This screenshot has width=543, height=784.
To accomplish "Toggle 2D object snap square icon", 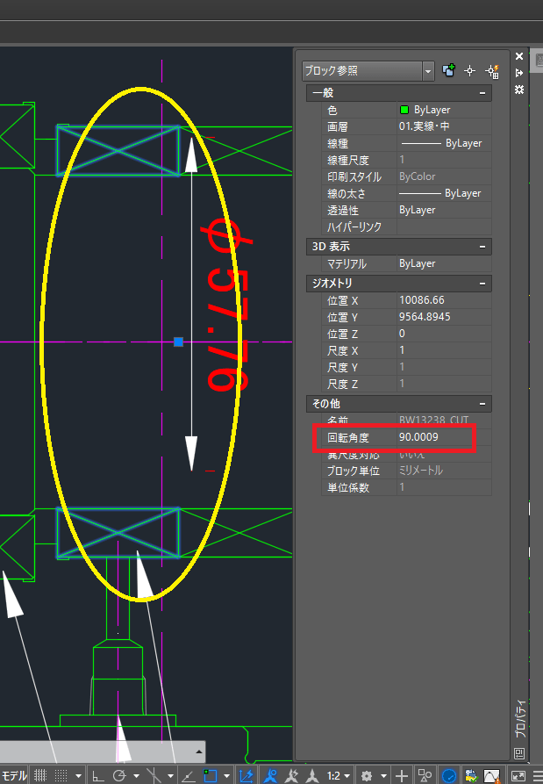I will tap(211, 775).
